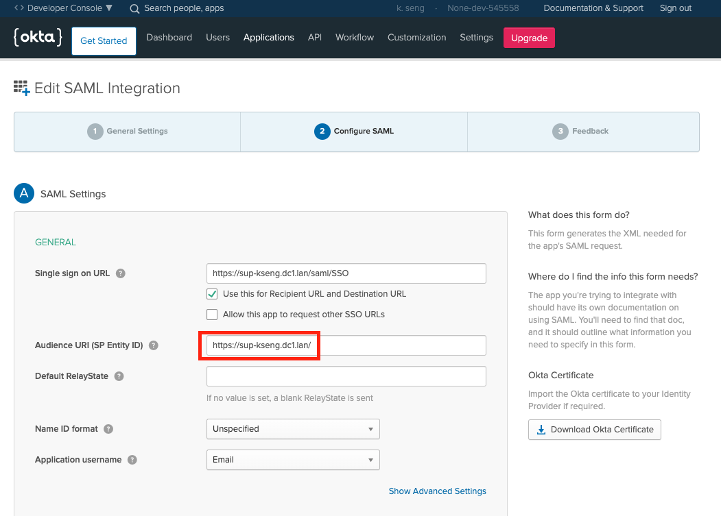The image size is (721, 516).
Task: Open the Workflow menu
Action: pyautogui.click(x=355, y=38)
